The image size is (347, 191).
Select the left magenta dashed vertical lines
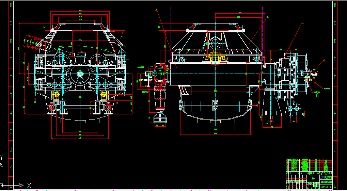click(x=170, y=33)
